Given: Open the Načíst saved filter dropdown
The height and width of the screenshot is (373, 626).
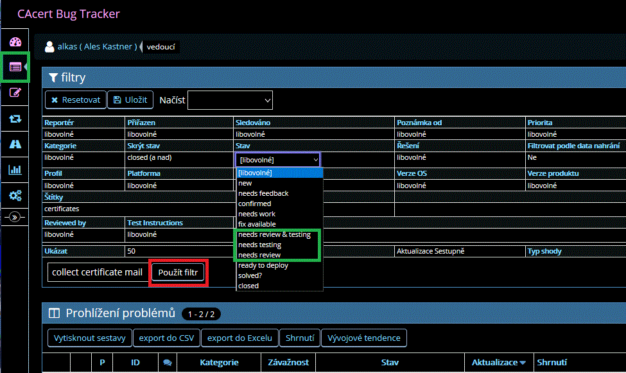Looking at the screenshot, I should coord(230,100).
